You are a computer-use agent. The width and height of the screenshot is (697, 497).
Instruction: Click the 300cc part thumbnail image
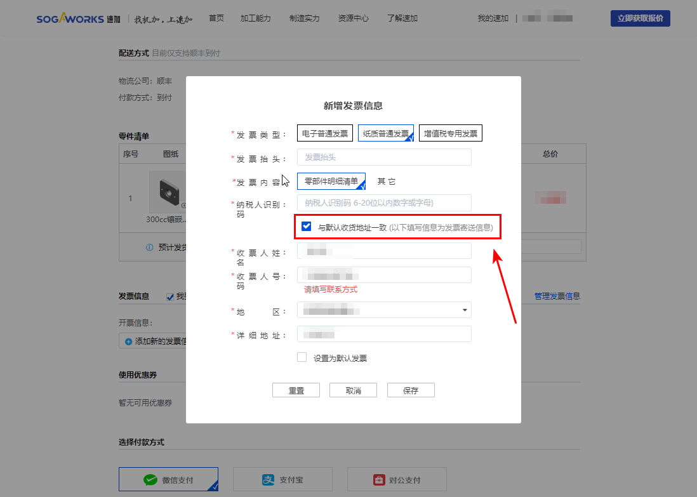point(168,191)
